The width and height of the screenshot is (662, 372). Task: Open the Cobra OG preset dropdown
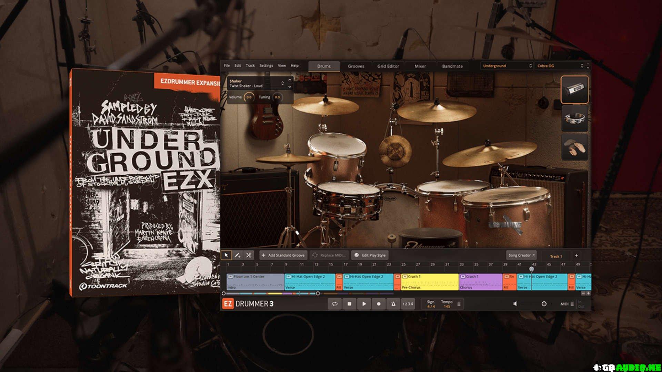coord(560,66)
